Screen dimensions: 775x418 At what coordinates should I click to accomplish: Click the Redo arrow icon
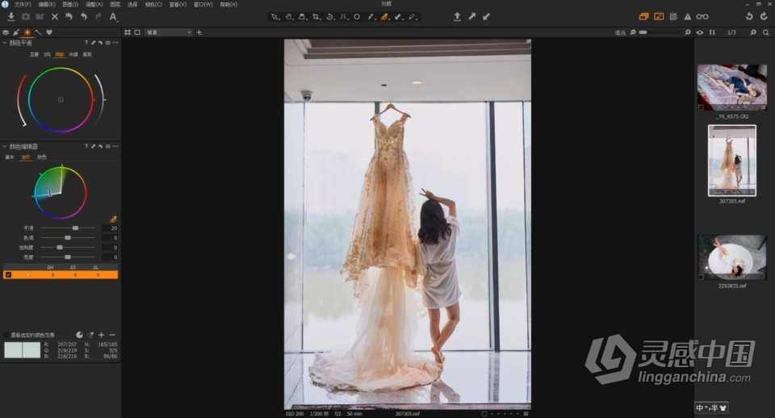click(x=98, y=17)
